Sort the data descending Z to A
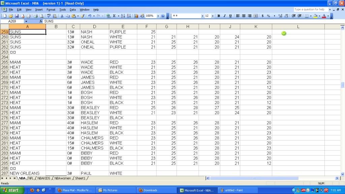Screen dimensions: 345x194 [x=129, y=16]
